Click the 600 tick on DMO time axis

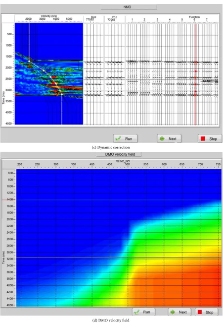tap(10, 173)
